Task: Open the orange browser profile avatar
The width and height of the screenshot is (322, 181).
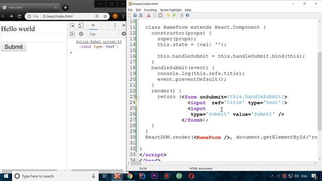Action: (115, 17)
